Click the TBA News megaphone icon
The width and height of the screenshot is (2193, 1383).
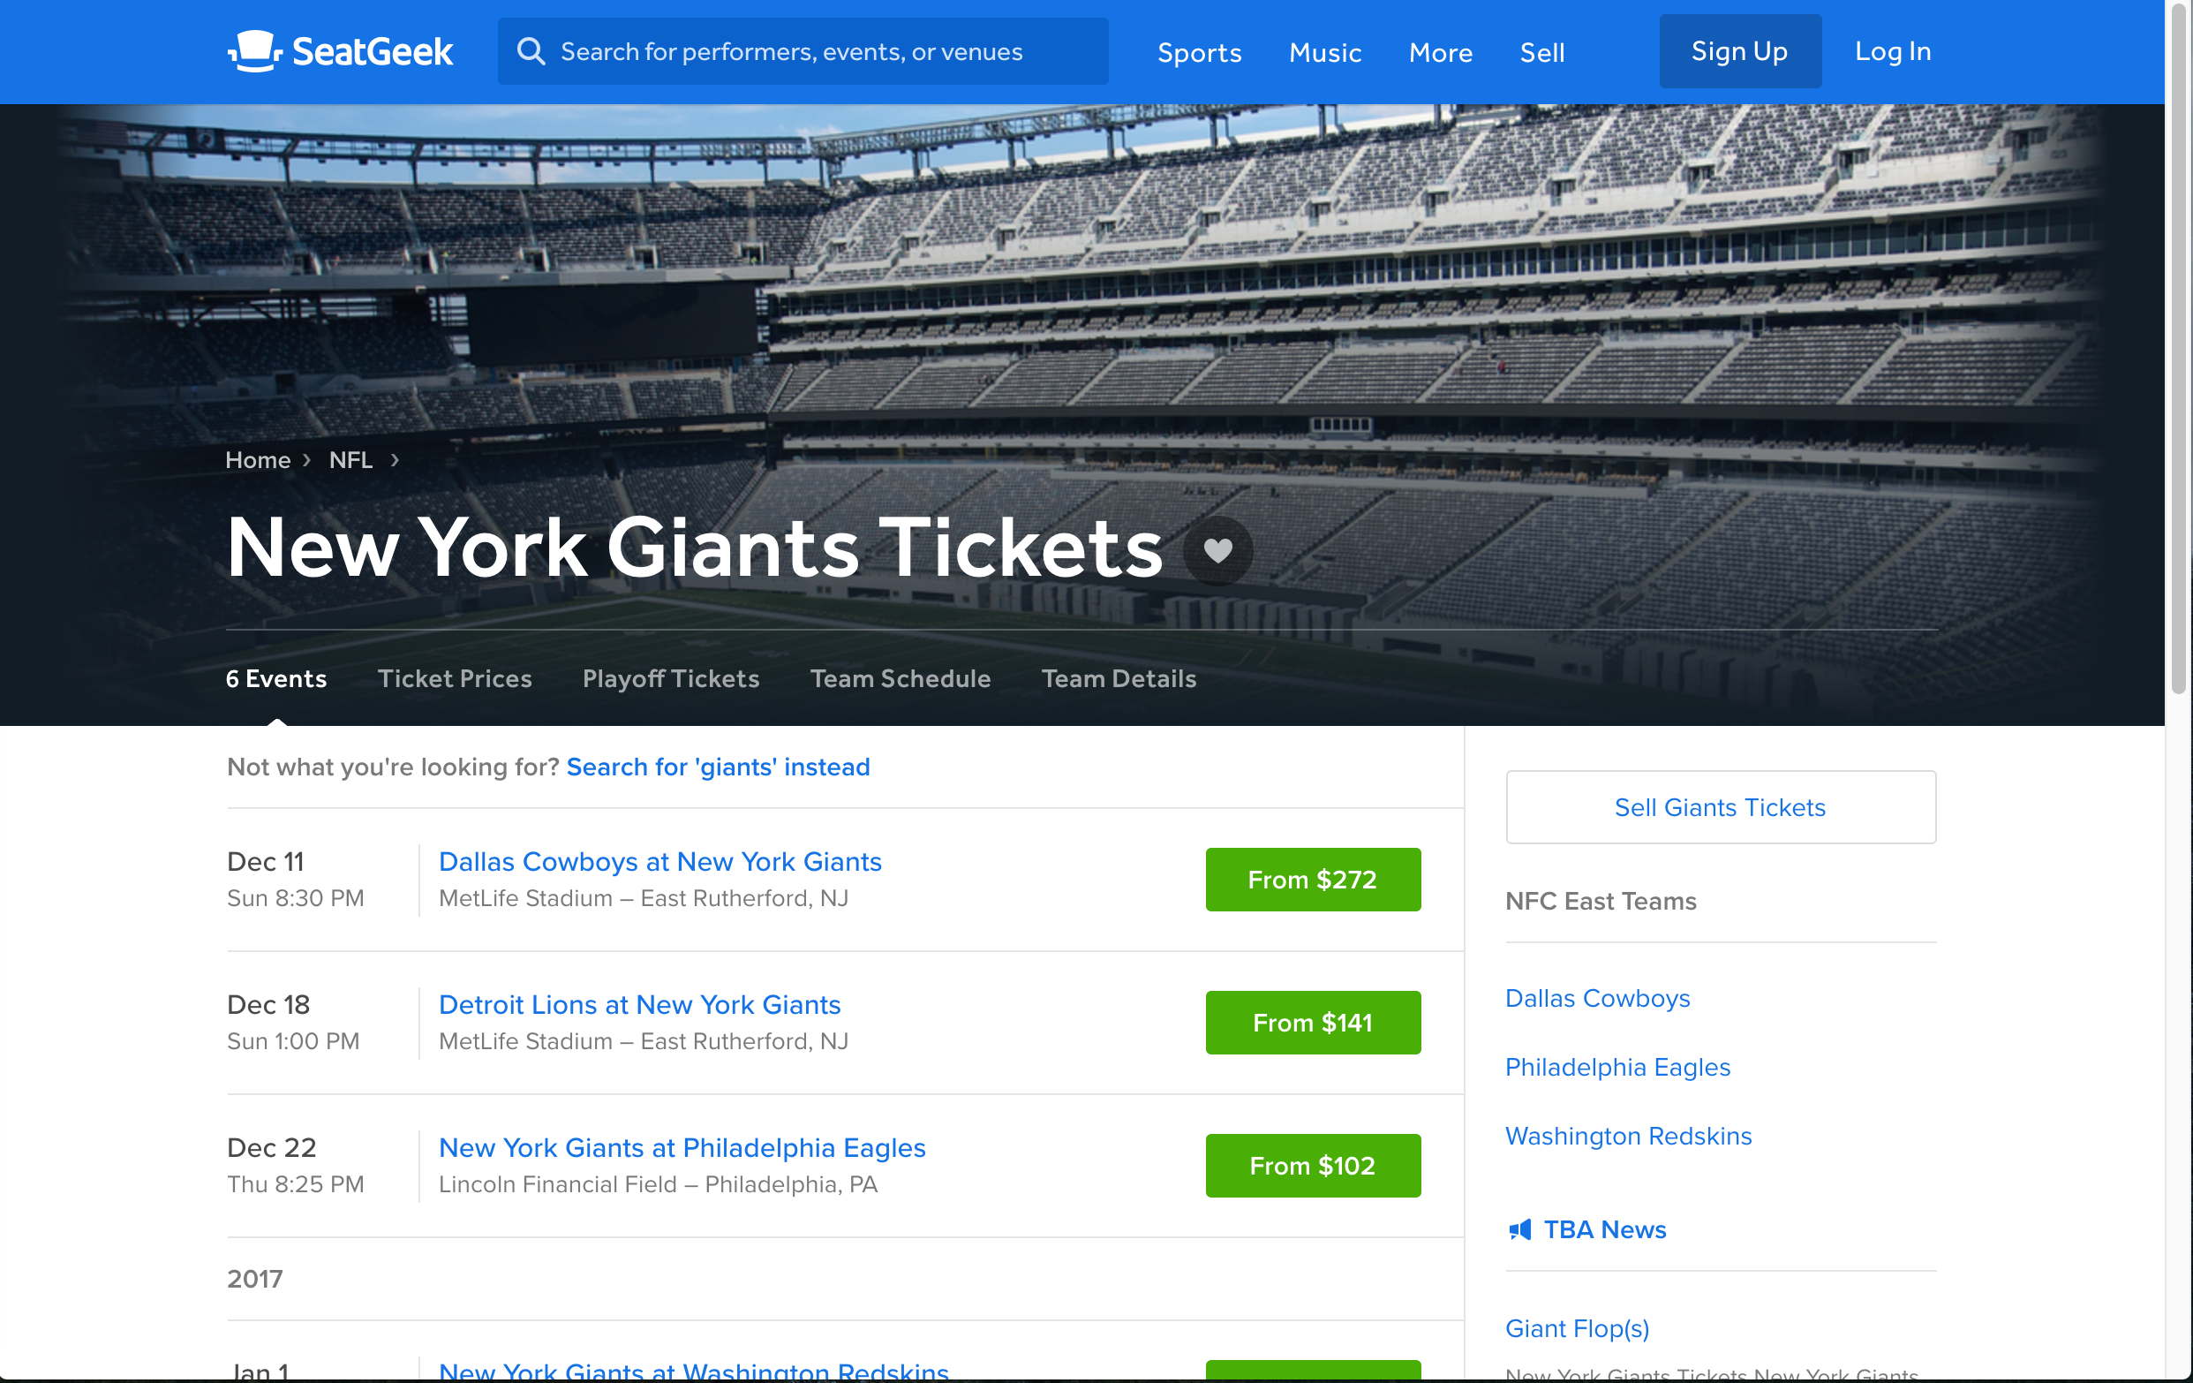1520,1230
